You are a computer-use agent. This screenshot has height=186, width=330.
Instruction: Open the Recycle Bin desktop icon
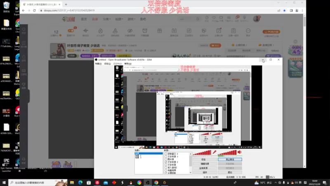6,7
